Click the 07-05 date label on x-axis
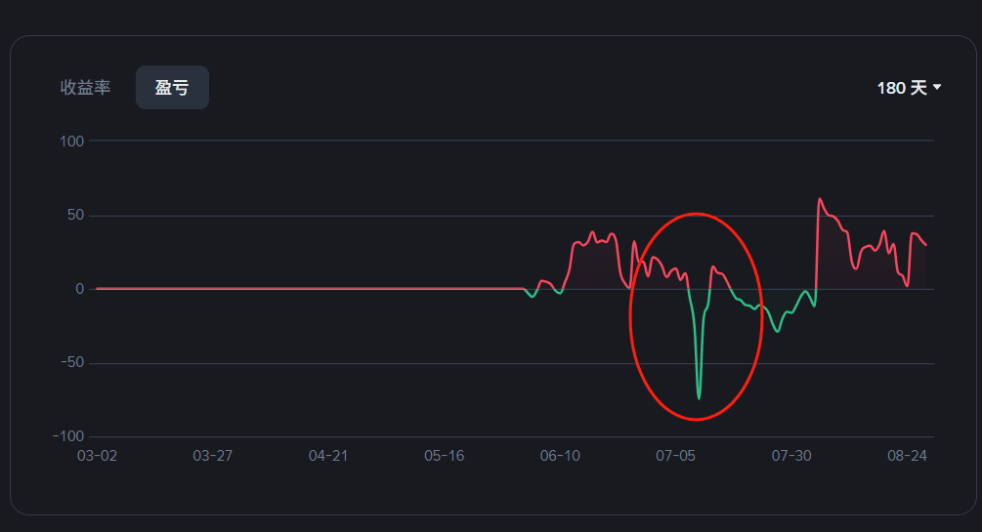This screenshot has width=982, height=532. click(x=675, y=456)
